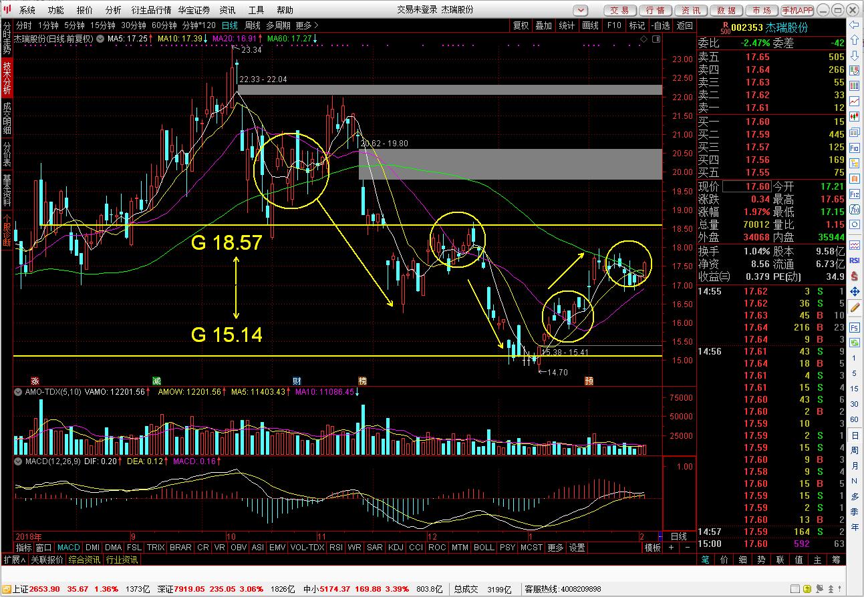Viewport: 864px width, 597px height.
Task: Open the 系统 menu
Action: (x=27, y=10)
